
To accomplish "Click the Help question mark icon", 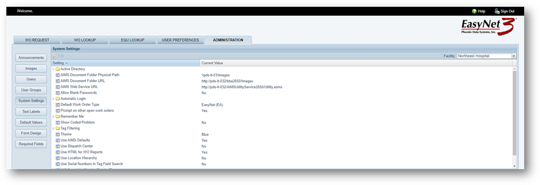I will pyautogui.click(x=474, y=11).
